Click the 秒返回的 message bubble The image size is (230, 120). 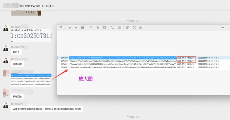click(17, 97)
